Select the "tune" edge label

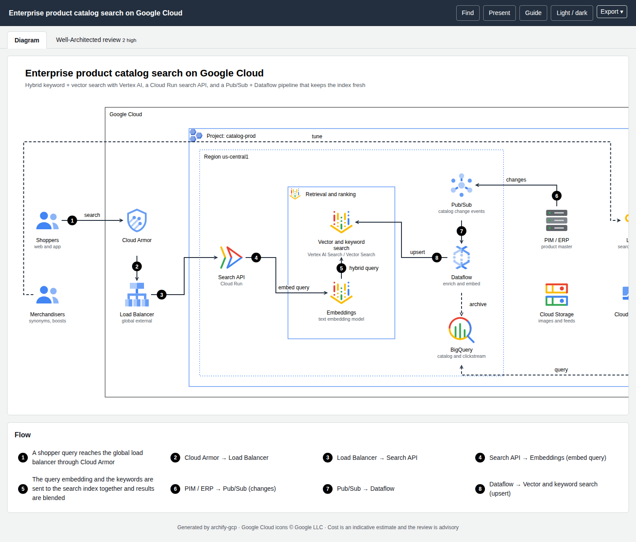pos(317,136)
